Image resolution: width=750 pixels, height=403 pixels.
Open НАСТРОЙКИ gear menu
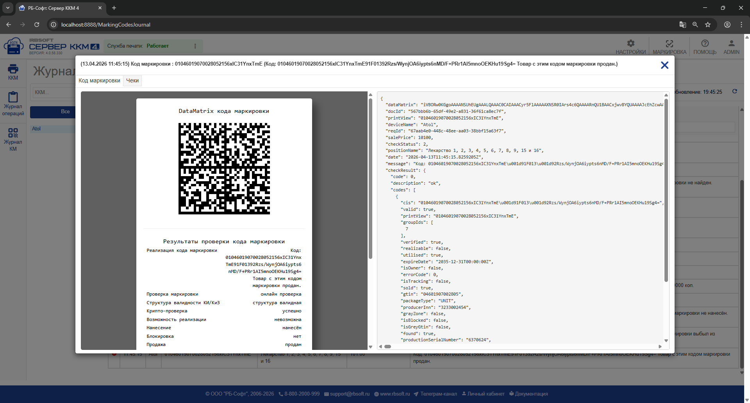point(630,47)
